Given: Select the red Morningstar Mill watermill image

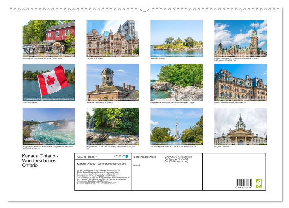Looking at the screenshot, I should (x=48, y=38).
